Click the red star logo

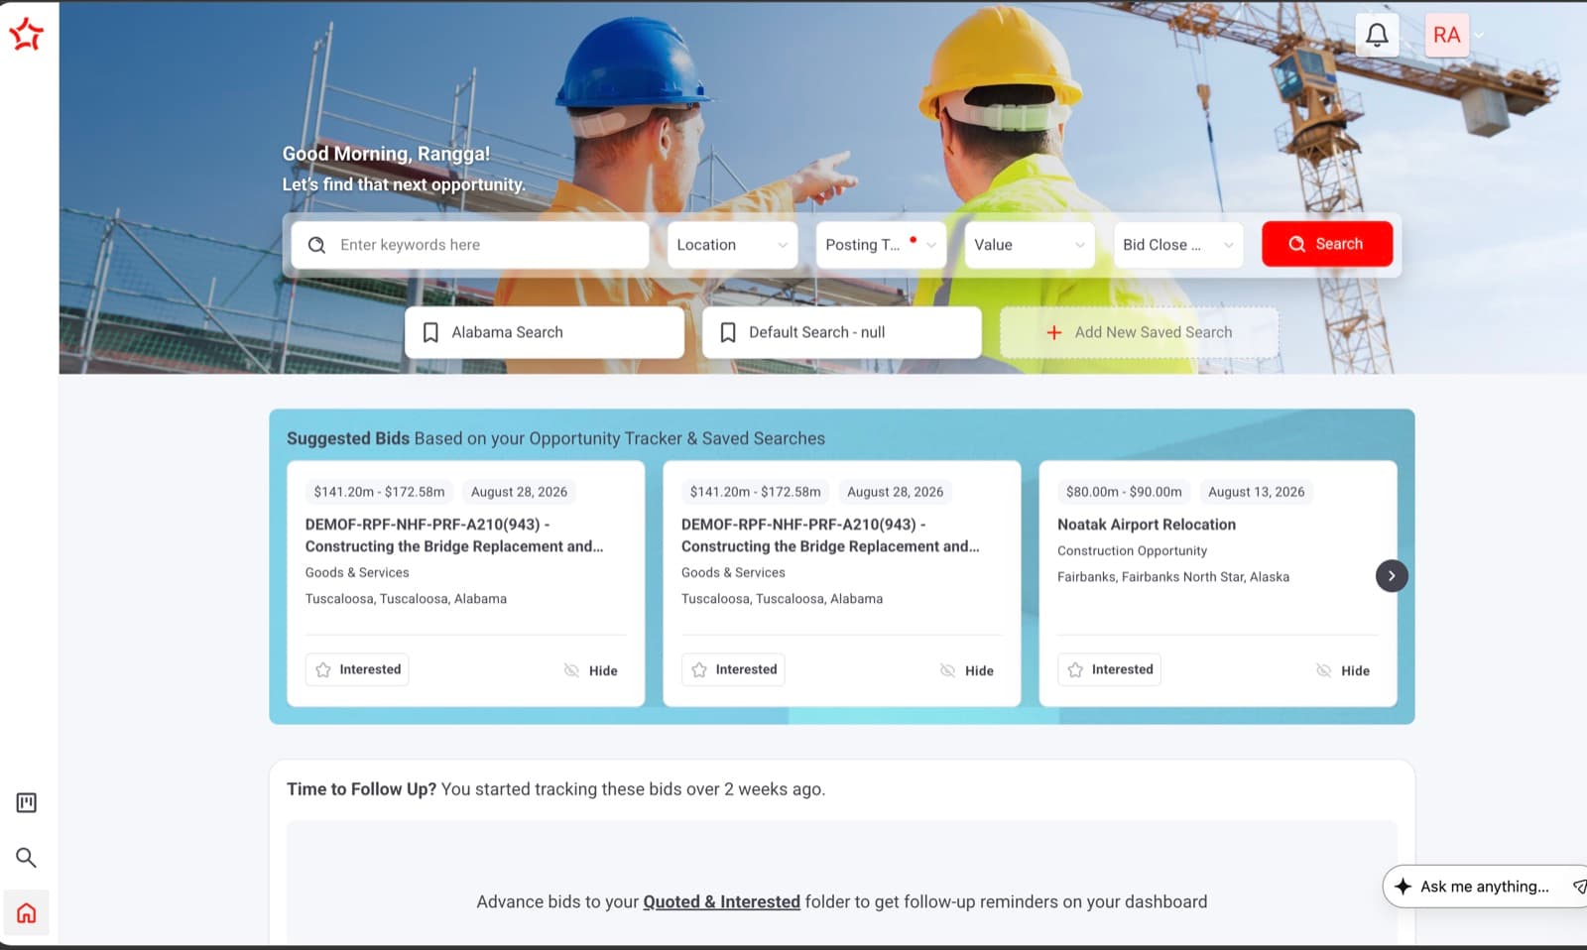click(27, 35)
